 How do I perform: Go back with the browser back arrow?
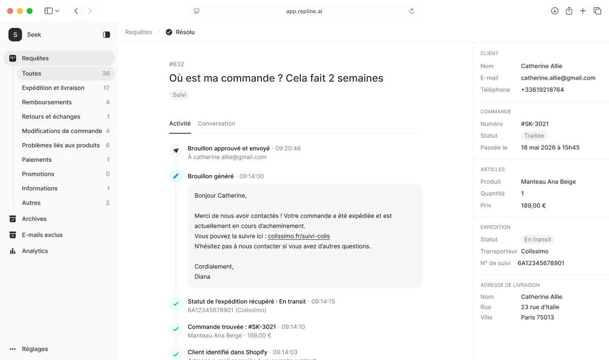click(76, 11)
